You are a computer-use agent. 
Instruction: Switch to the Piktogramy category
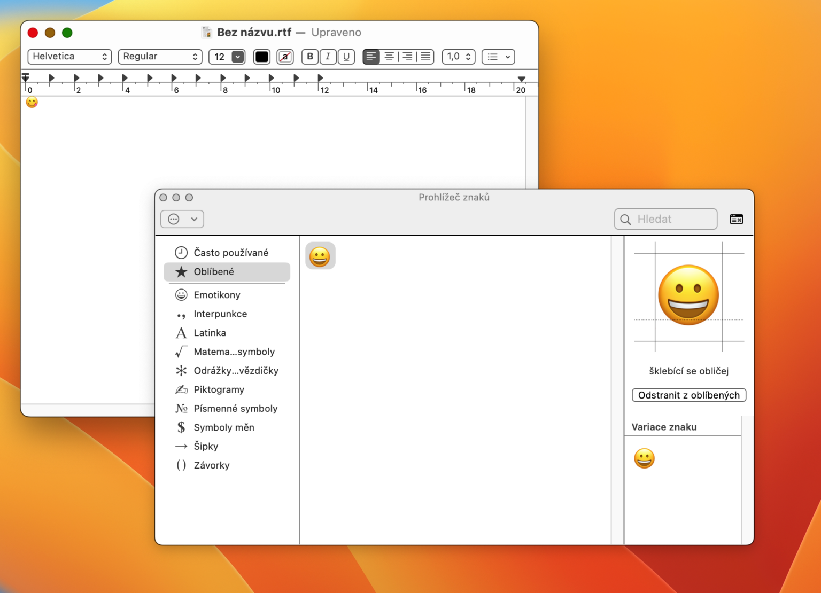click(181, 389)
